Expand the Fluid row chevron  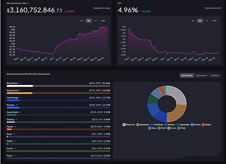(14, 156)
